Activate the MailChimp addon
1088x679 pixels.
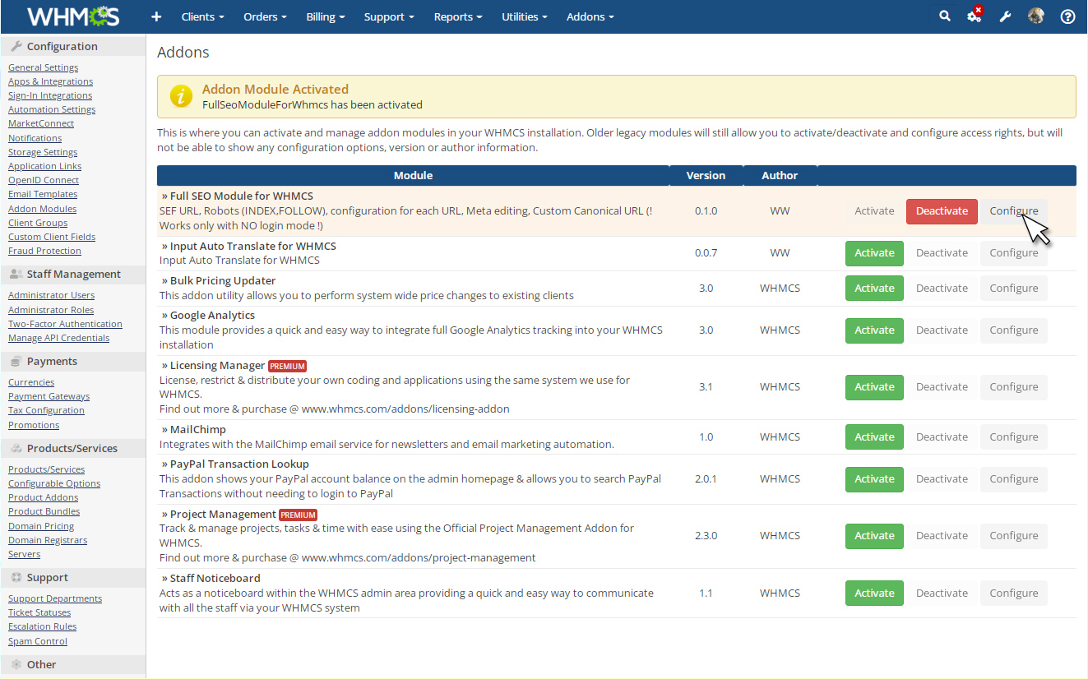point(874,437)
